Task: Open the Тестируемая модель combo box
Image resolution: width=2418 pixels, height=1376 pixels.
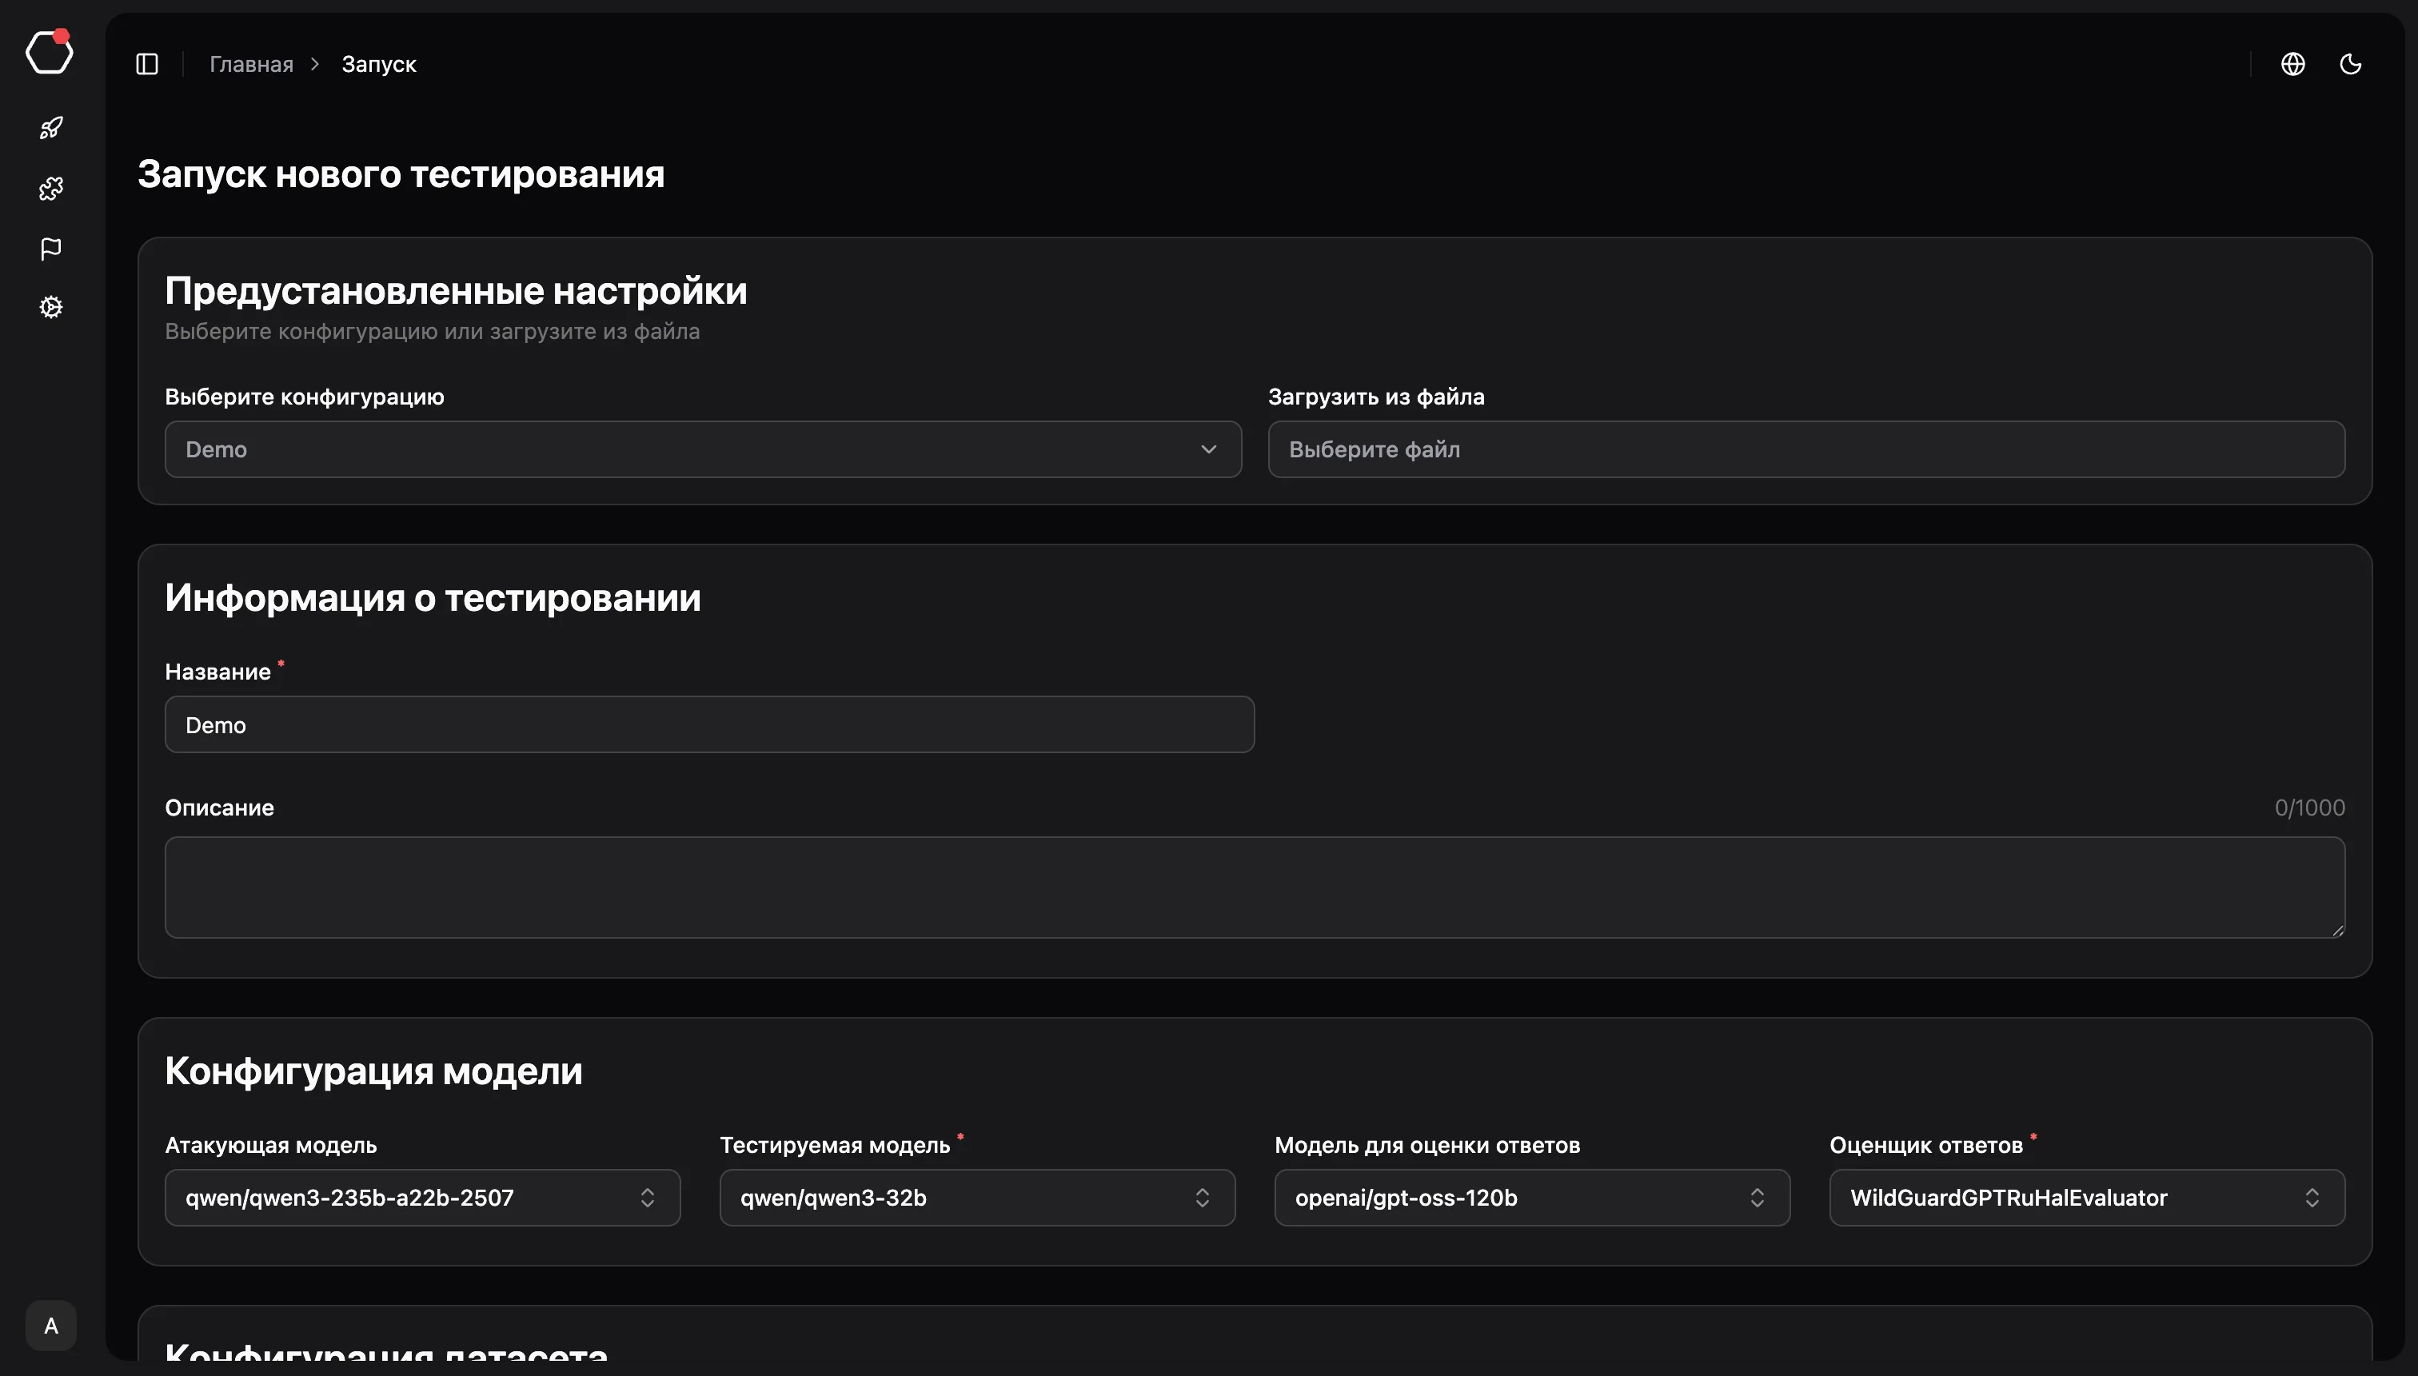Action: point(976,1198)
